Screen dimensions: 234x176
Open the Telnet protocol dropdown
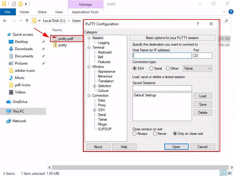tap(197, 68)
